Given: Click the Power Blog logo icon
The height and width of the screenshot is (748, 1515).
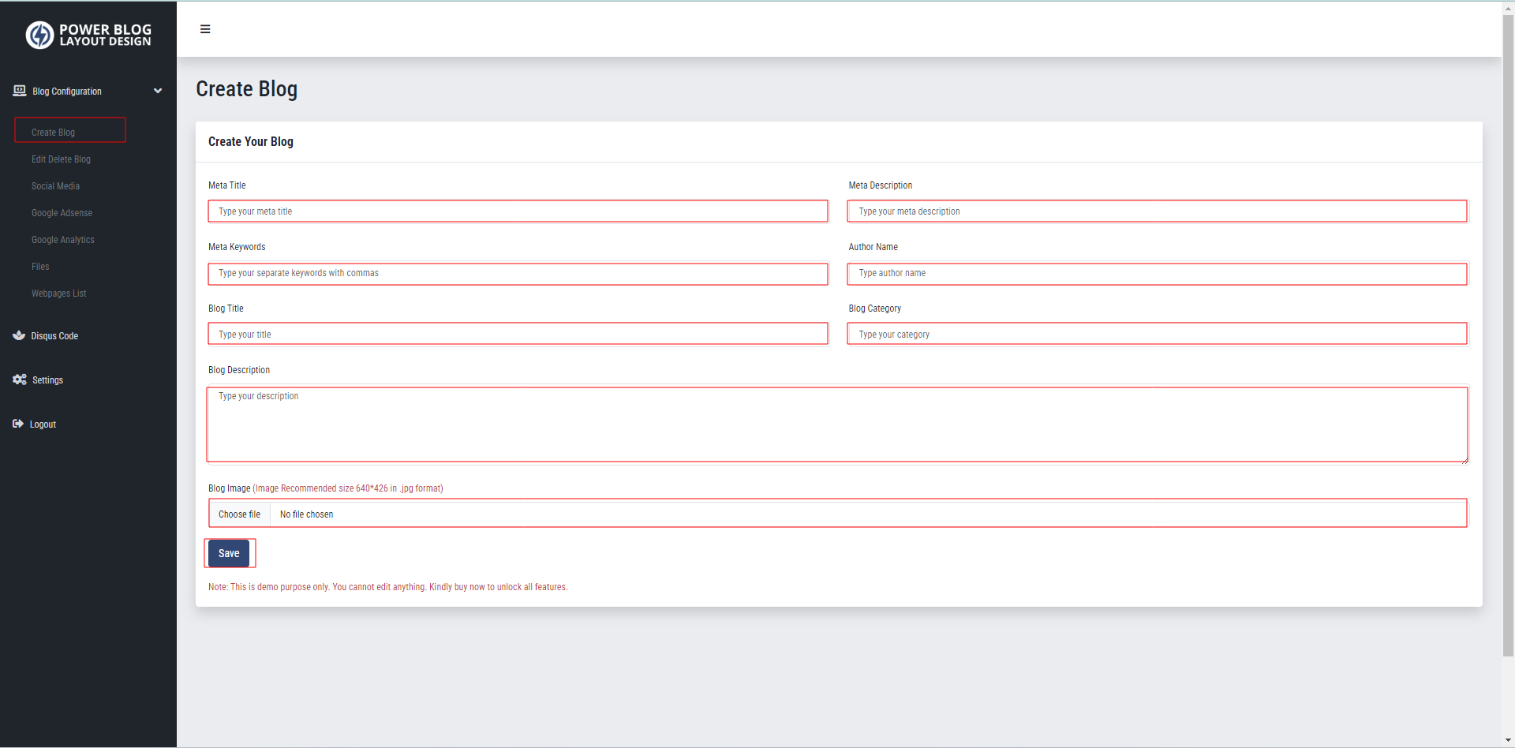Looking at the screenshot, I should pyautogui.click(x=39, y=35).
